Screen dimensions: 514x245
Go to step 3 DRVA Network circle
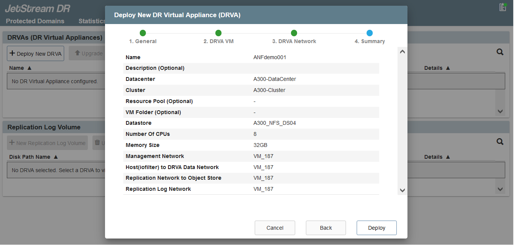pos(294,33)
